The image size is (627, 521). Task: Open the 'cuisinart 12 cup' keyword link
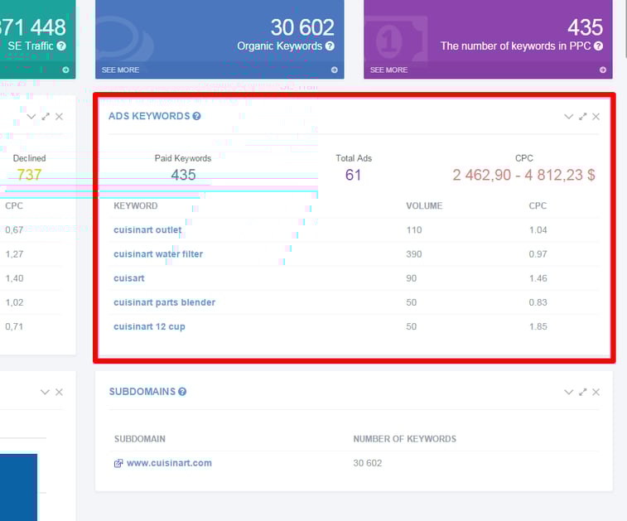click(149, 326)
